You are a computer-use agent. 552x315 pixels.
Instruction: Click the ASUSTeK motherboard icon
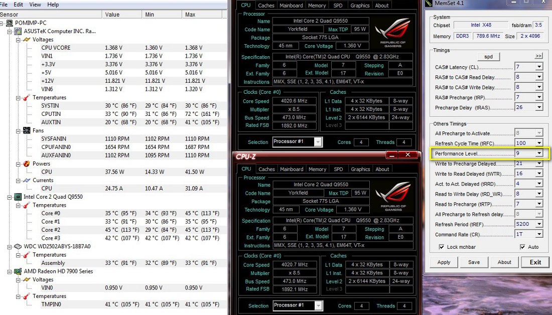click(x=19, y=31)
